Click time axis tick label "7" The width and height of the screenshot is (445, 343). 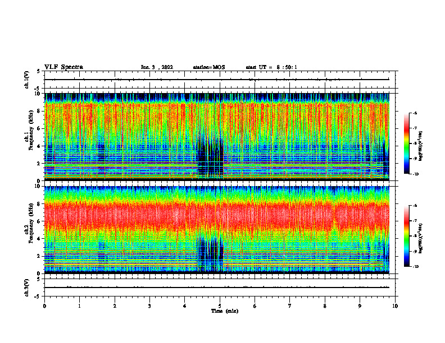pos(290,306)
